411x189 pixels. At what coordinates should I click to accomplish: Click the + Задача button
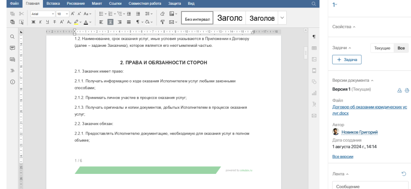[347, 60]
